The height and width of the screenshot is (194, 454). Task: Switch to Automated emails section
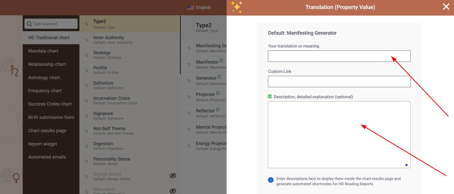click(x=47, y=157)
